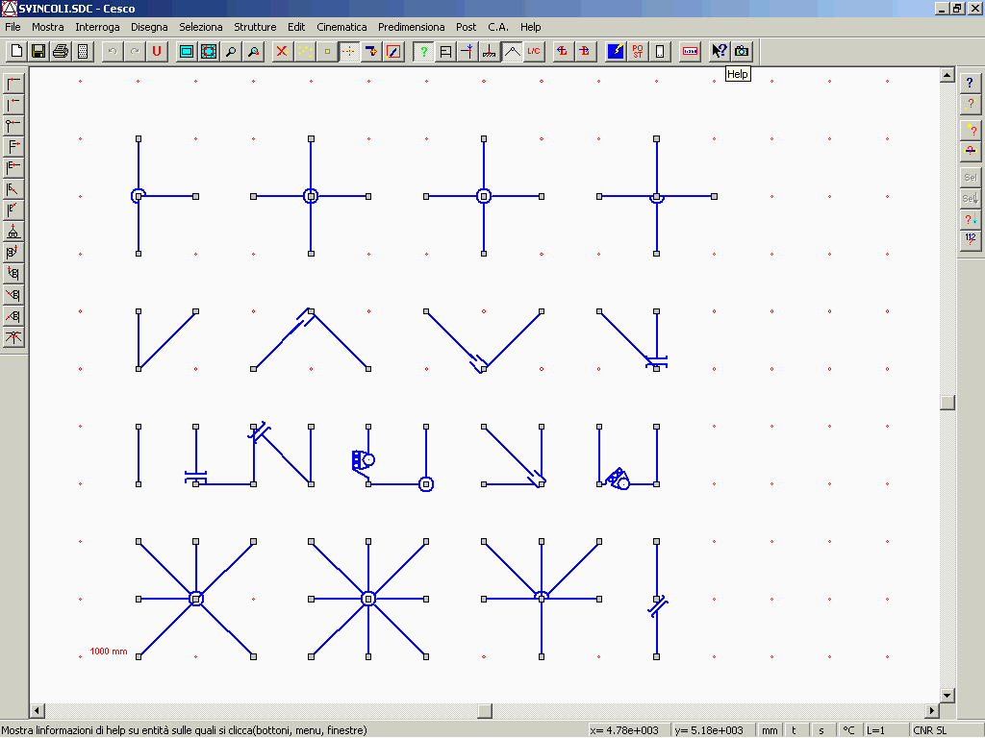Open the POST post-processing icon
The width and height of the screenshot is (985, 738).
click(x=638, y=51)
